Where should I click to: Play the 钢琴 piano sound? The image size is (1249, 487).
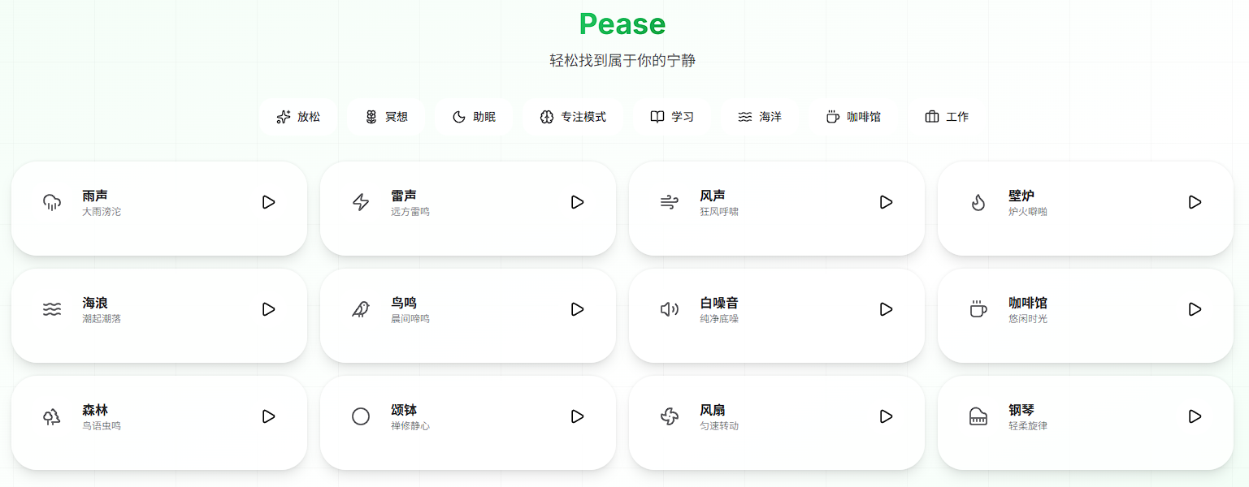(x=1195, y=417)
